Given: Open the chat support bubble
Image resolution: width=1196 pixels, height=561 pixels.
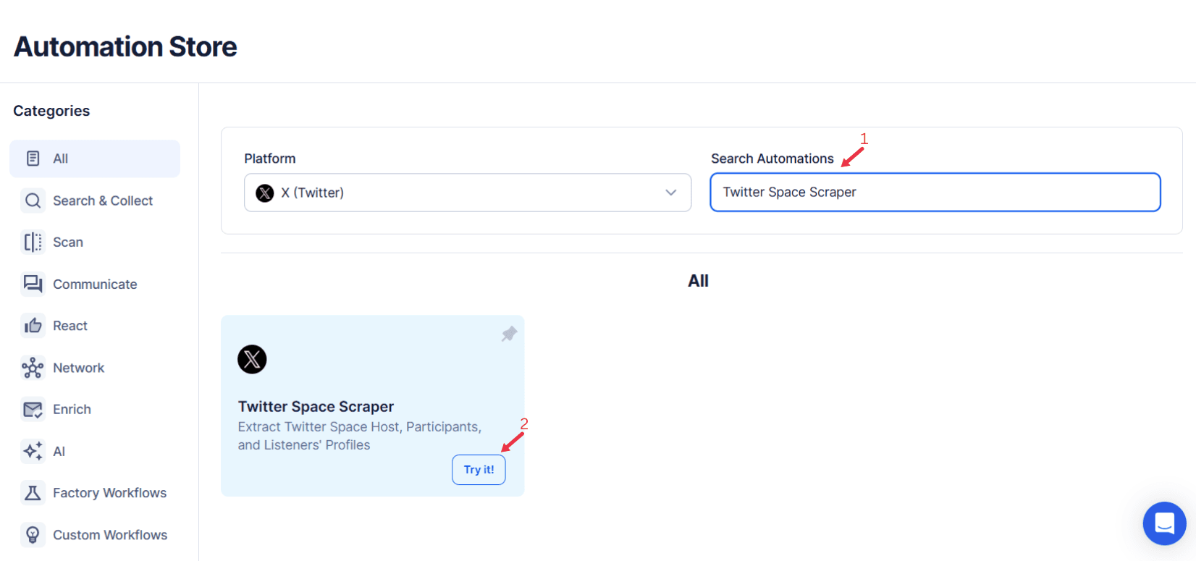Looking at the screenshot, I should click(1164, 523).
